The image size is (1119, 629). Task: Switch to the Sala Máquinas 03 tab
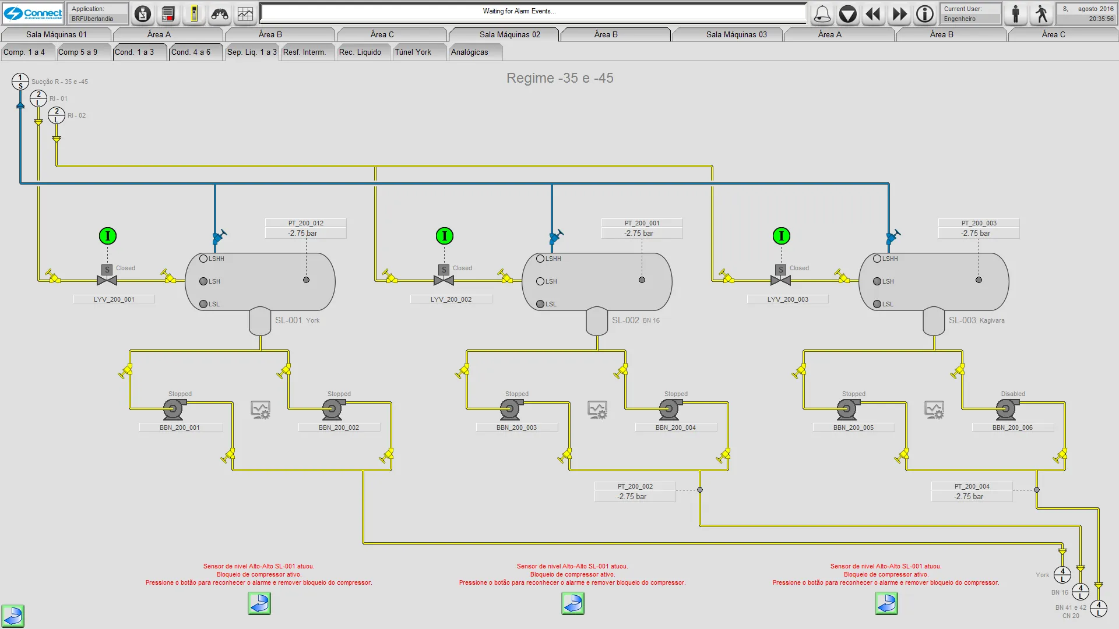click(736, 34)
